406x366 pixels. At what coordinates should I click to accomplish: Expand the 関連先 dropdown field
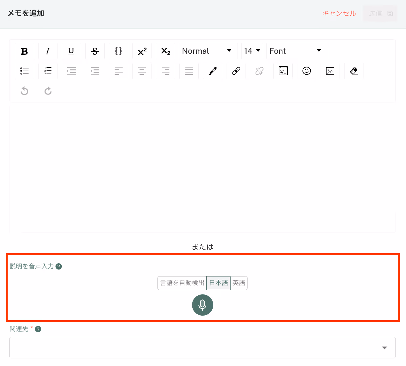click(202, 348)
